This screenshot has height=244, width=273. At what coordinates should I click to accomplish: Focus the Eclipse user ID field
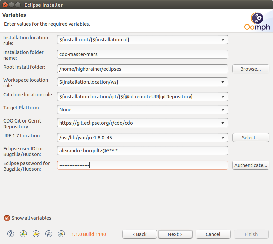(142, 151)
